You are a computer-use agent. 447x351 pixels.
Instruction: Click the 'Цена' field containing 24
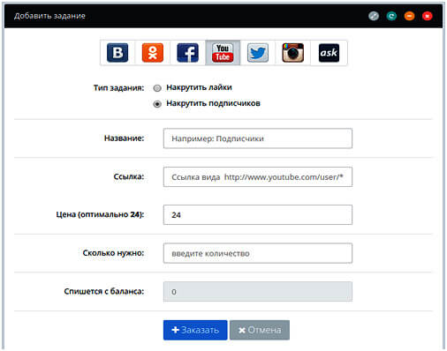(258, 215)
